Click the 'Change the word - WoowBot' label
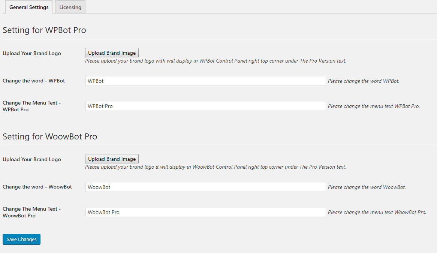The image size is (437, 253). (x=37, y=187)
